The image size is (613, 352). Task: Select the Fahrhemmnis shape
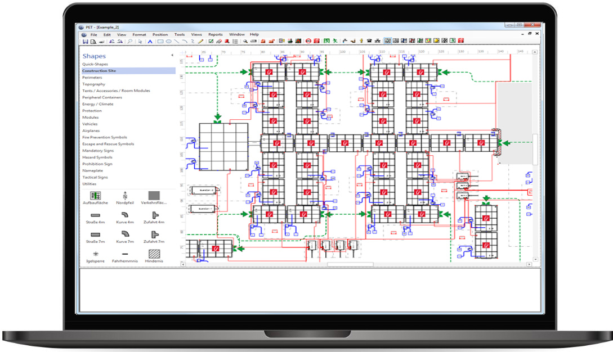[124, 255]
